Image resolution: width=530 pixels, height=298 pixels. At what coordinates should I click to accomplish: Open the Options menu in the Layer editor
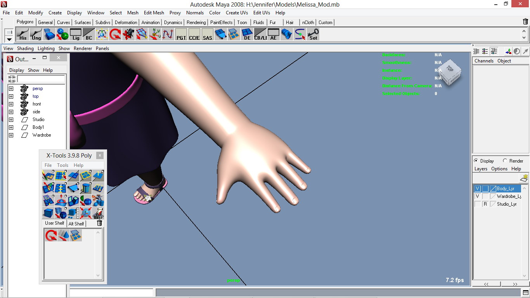499,169
